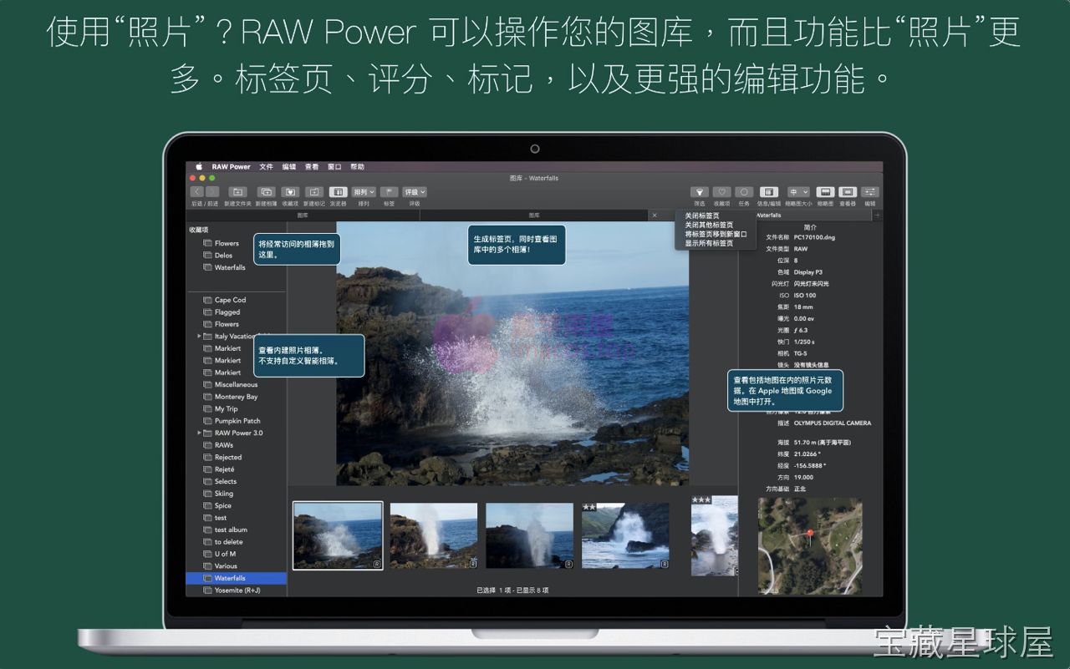Toggle the 浏览器 browser view button

point(338,192)
